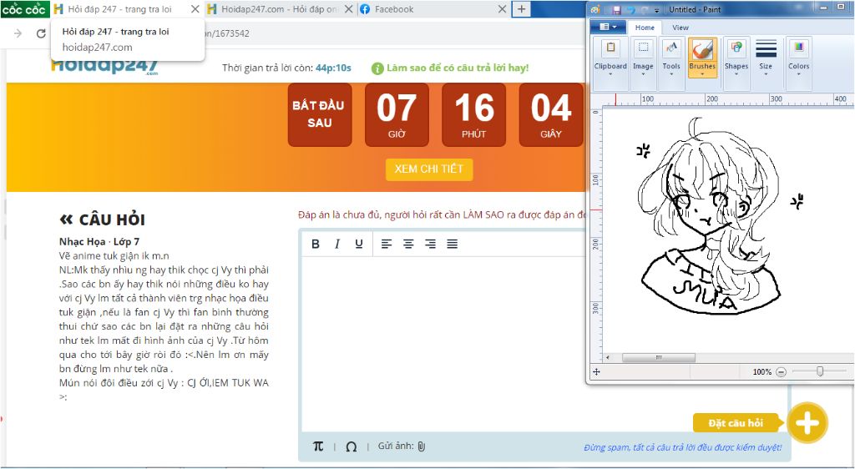Screen dimensions: 855x469
Task: Zoom out with the minus button in Paint
Action: [781, 372]
